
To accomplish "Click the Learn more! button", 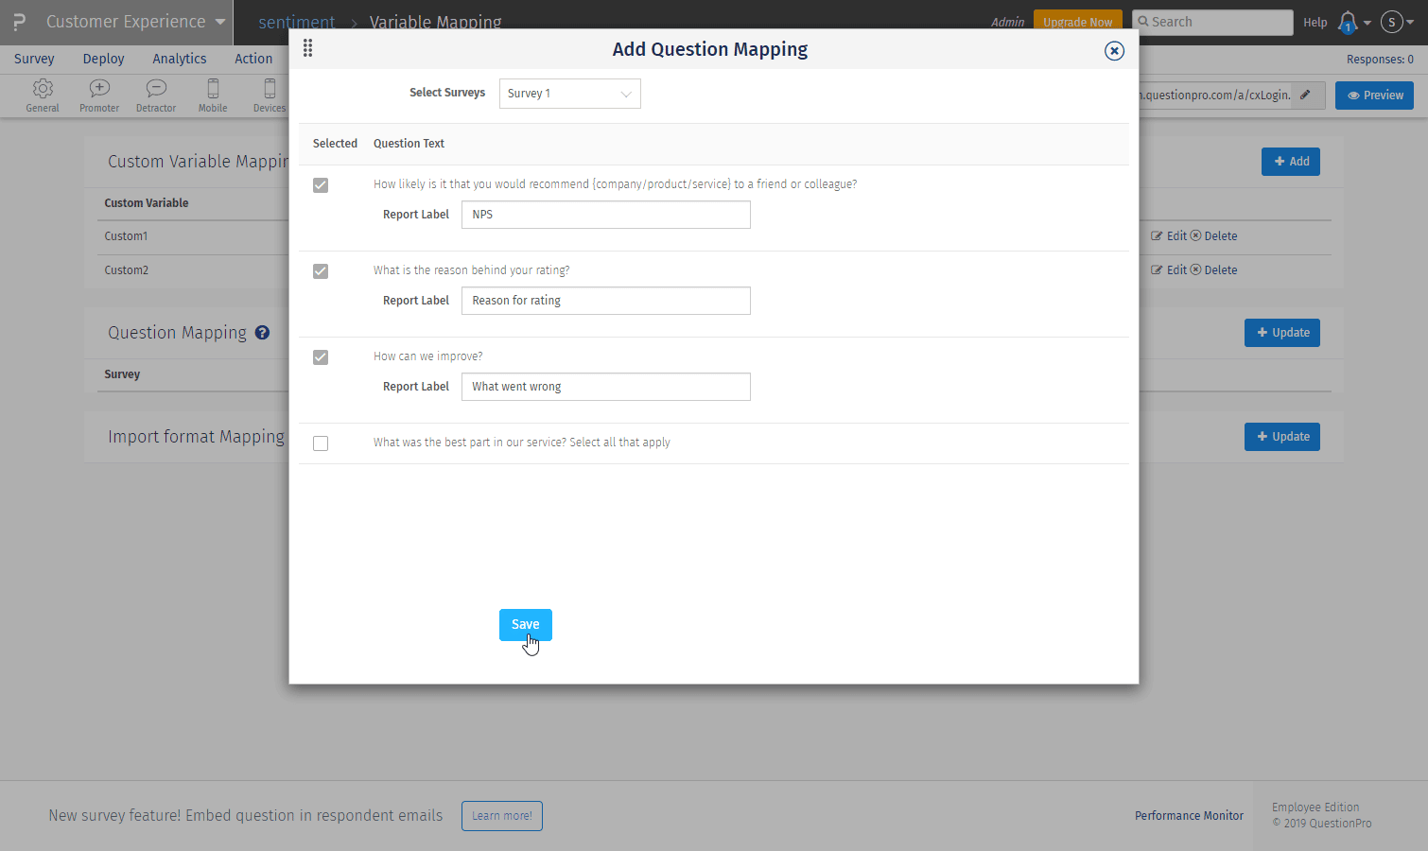I will (x=501, y=816).
